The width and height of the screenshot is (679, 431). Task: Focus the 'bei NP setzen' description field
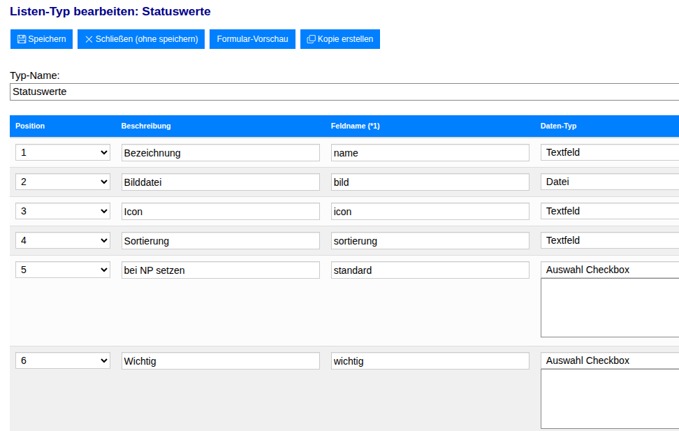click(x=220, y=270)
